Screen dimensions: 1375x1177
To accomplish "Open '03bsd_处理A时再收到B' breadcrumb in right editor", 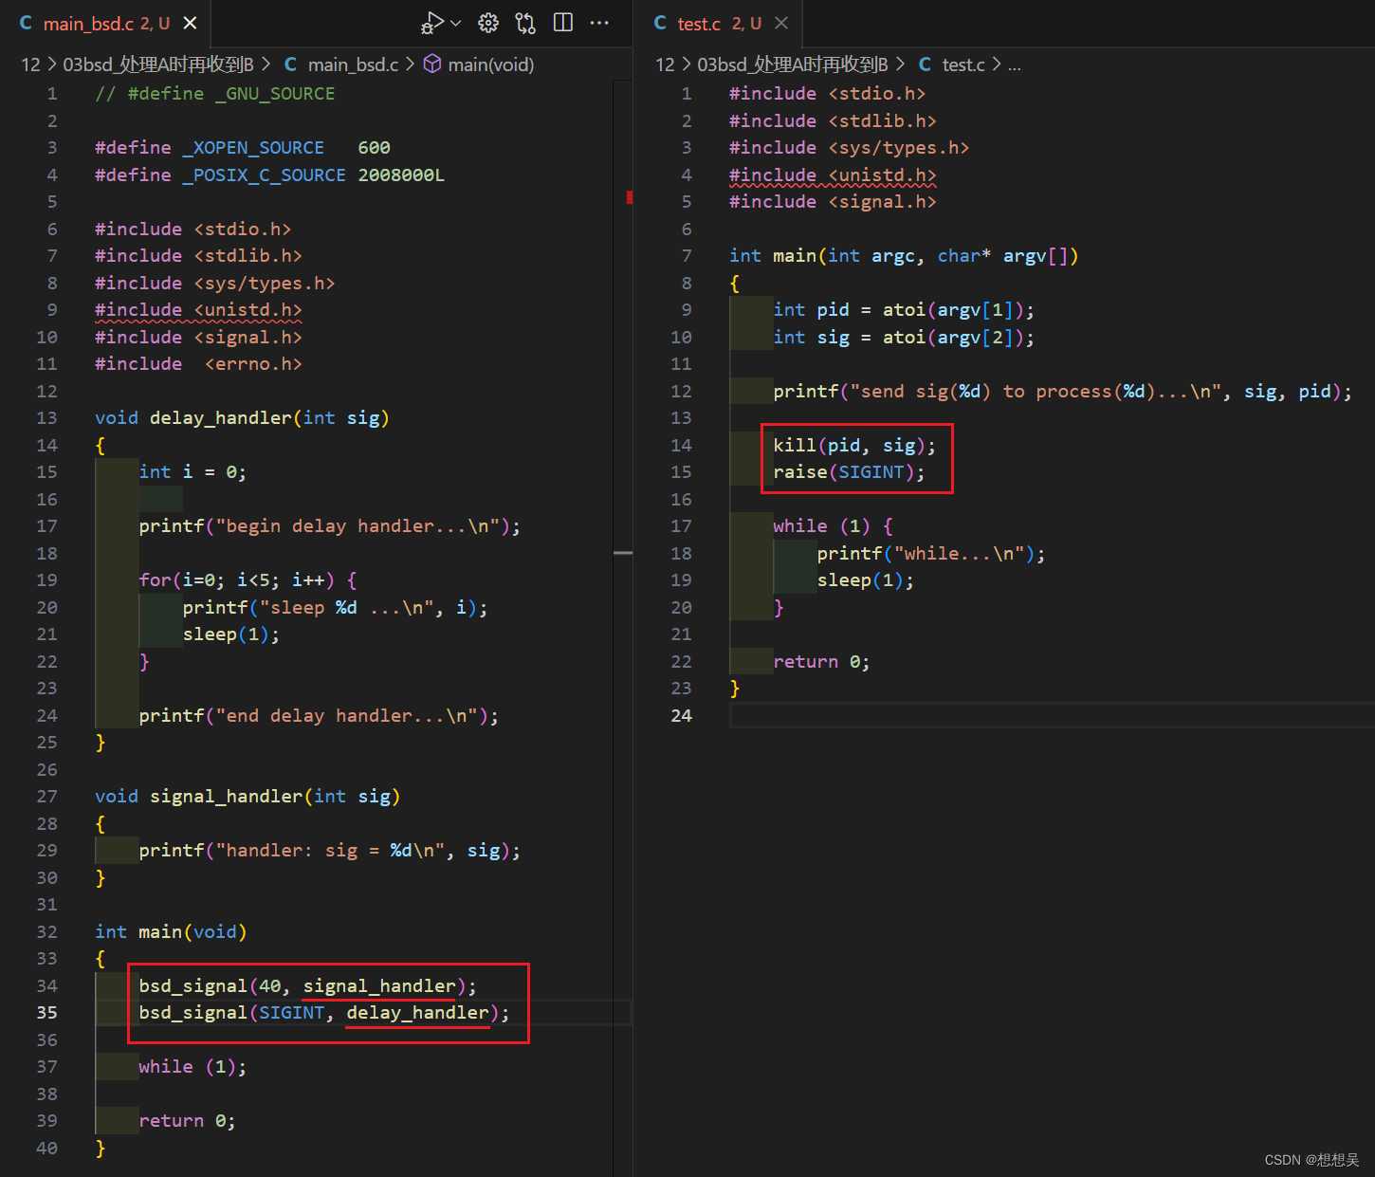I will click(x=793, y=64).
